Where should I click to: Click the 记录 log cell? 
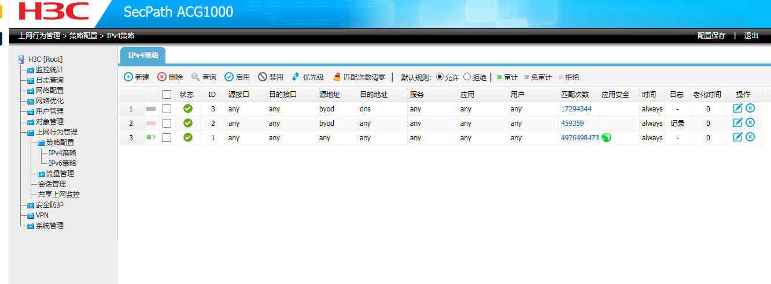tap(678, 123)
